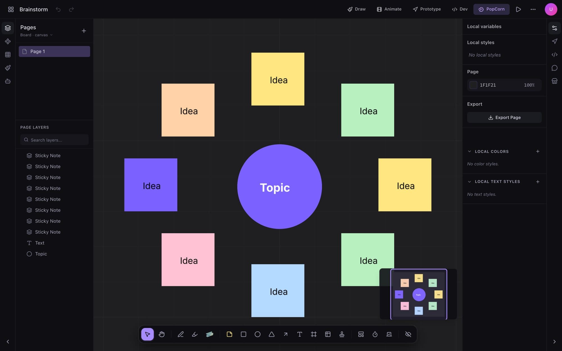
Task: Open the Components sidebar panel
Action: coord(8,41)
